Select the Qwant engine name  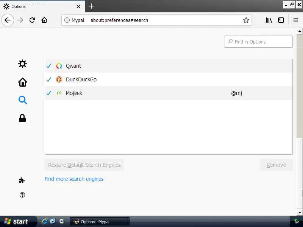[73, 66]
